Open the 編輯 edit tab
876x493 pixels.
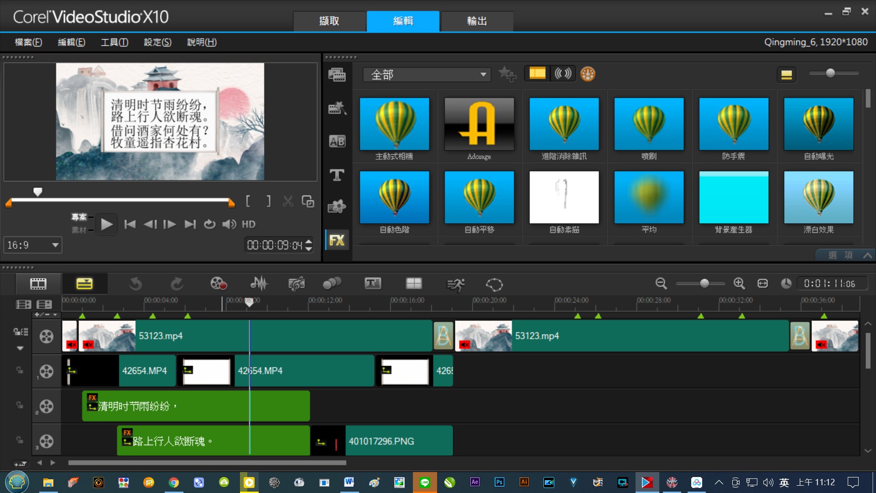coord(403,21)
